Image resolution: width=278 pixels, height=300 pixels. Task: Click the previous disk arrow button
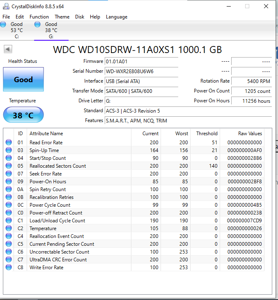8,49
